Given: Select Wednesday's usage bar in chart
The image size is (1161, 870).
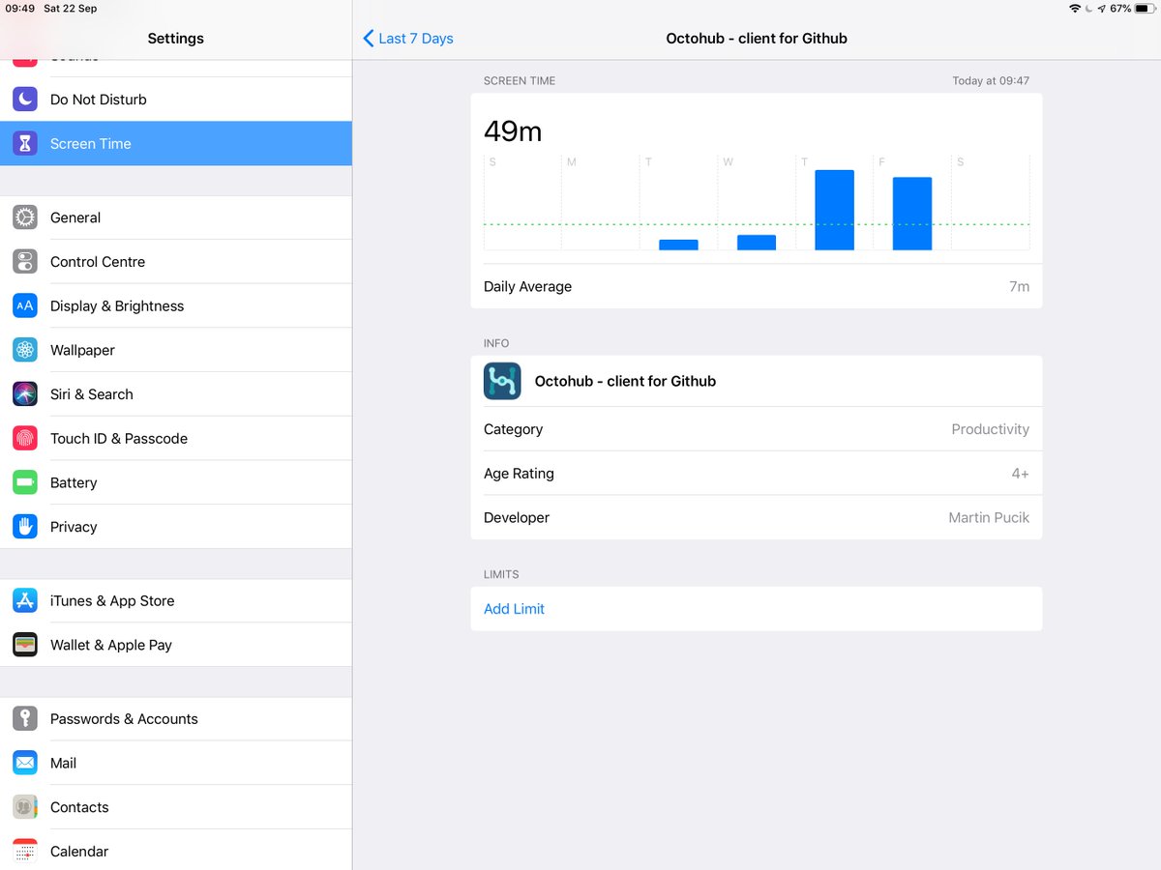Looking at the screenshot, I should pos(757,243).
